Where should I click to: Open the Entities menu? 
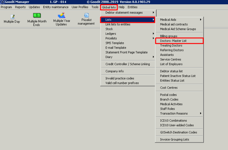click(x=132, y=7)
